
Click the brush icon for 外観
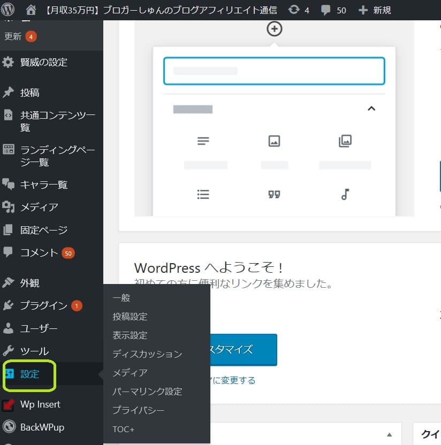tap(8, 282)
